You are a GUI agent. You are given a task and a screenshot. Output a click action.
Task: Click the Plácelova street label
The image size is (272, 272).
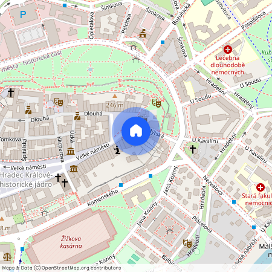(x=202, y=224)
